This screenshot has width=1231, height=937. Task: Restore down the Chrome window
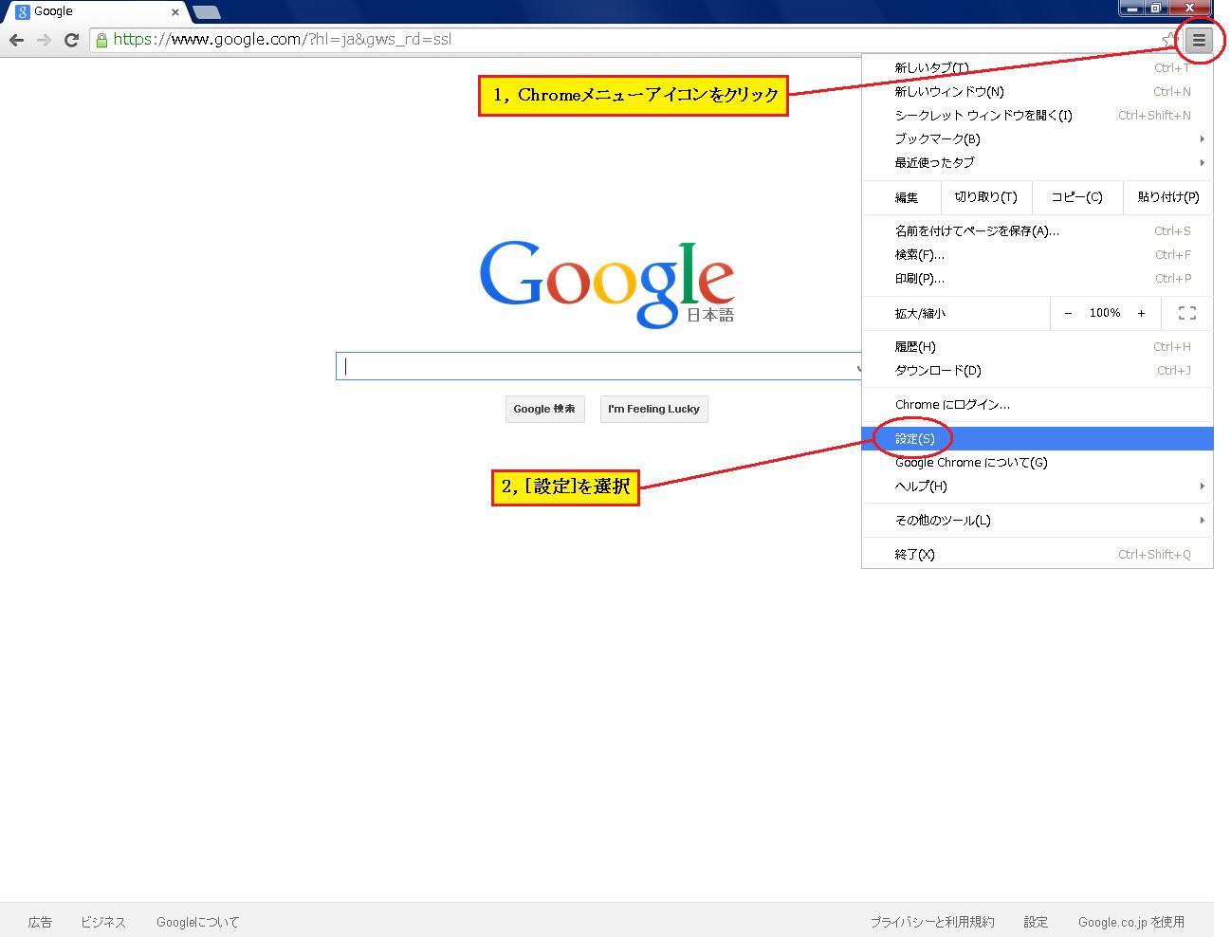coord(1156,9)
